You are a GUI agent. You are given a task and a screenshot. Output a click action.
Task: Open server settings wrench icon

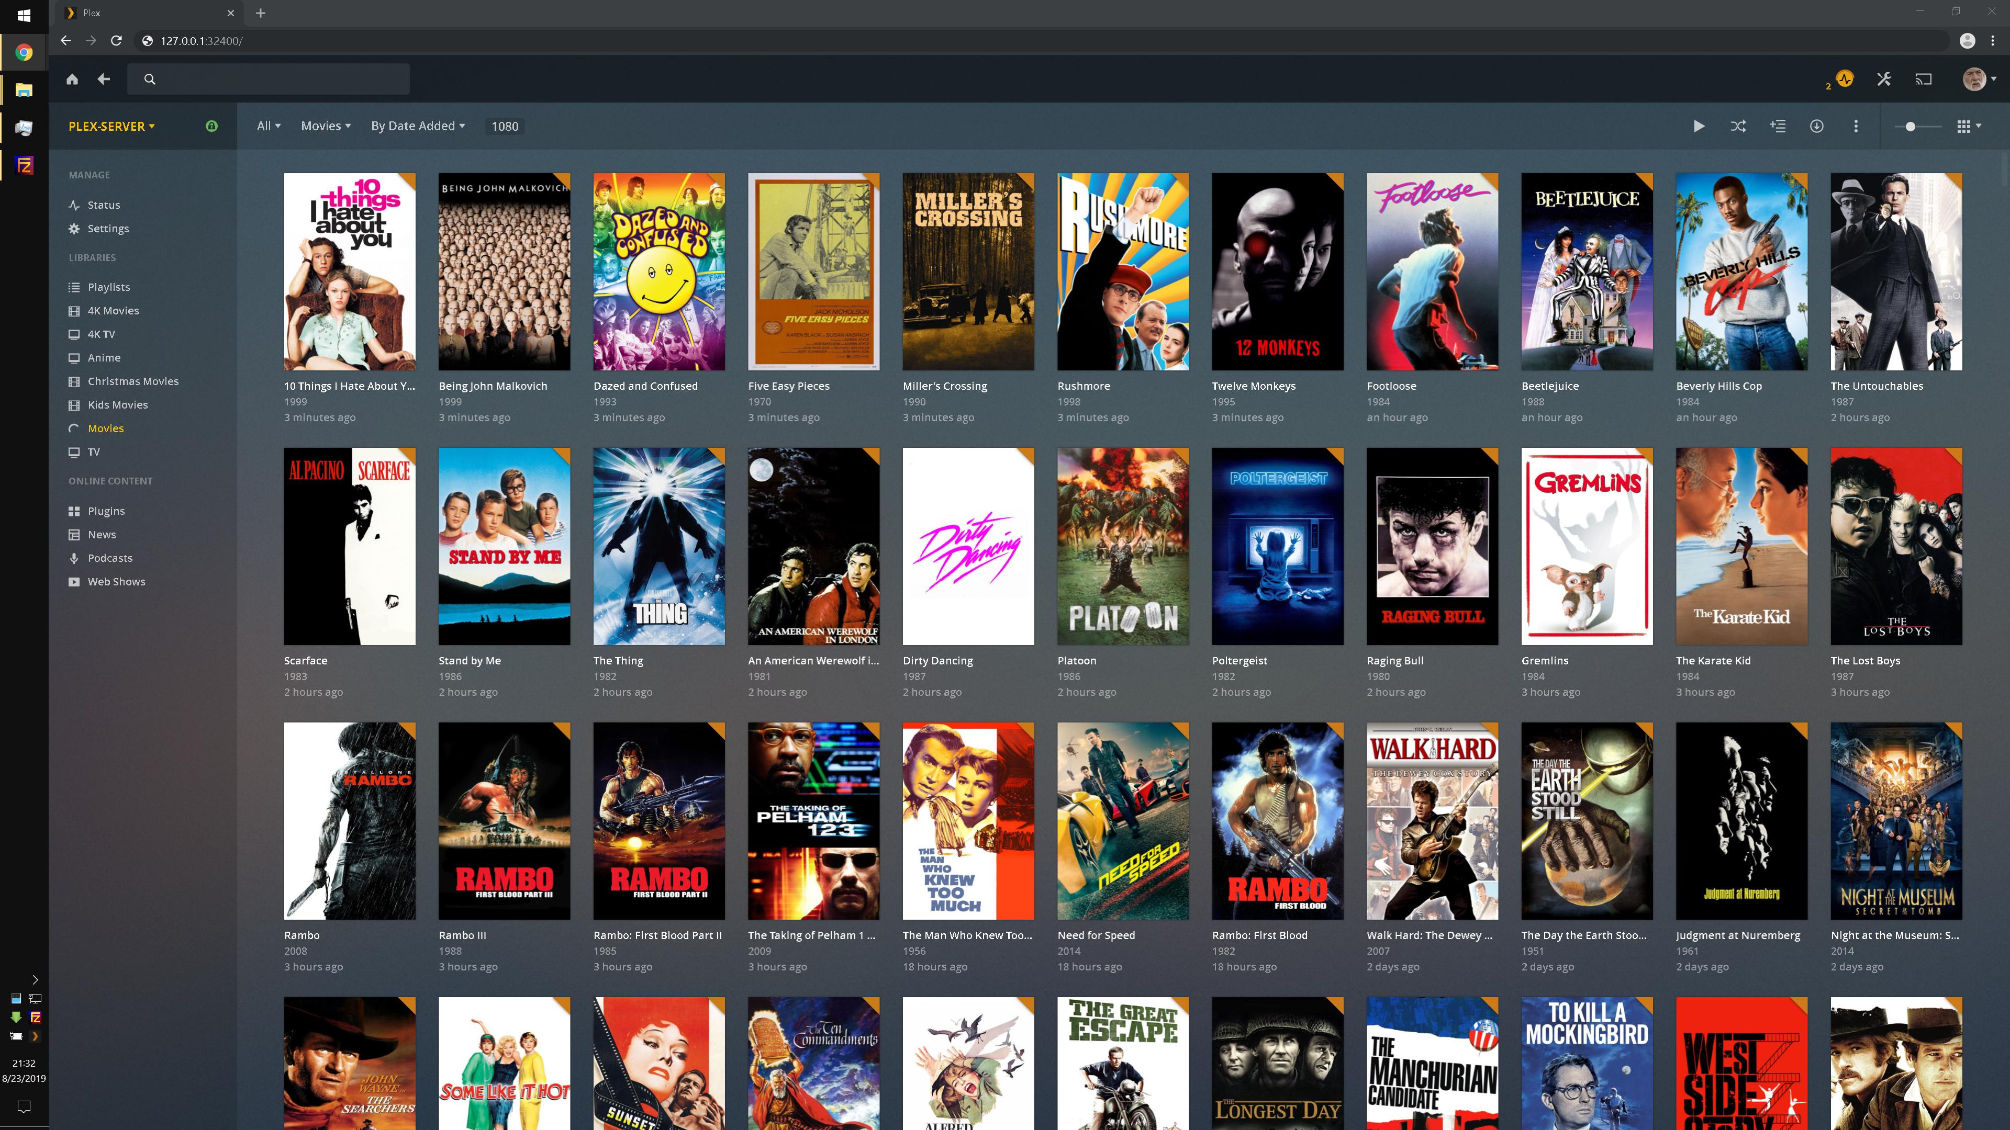coord(1884,78)
